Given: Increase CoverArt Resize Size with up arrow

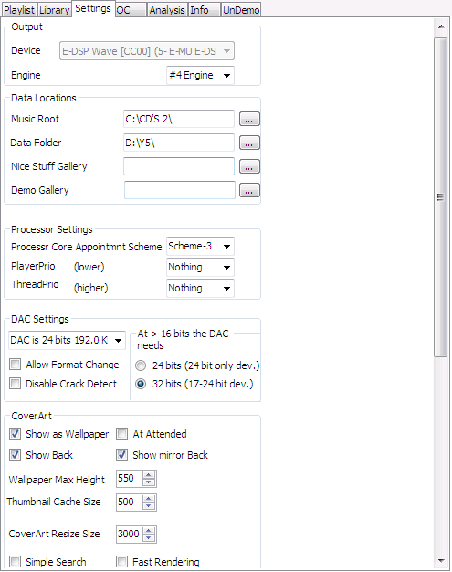Looking at the screenshot, I should click(x=148, y=530).
